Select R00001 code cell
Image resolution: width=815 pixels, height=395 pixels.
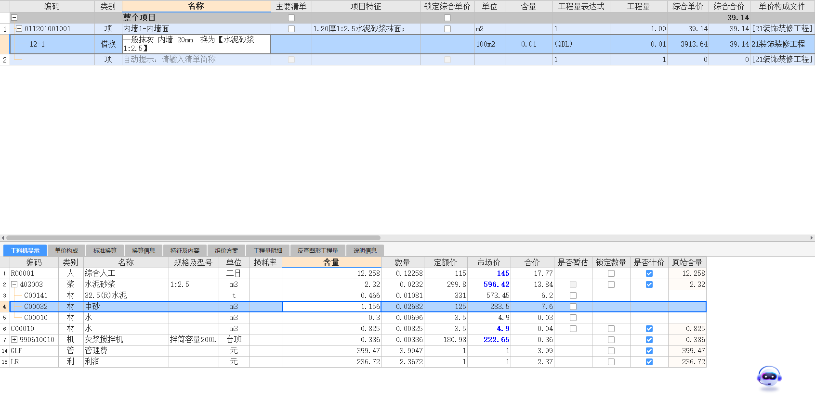click(x=34, y=273)
